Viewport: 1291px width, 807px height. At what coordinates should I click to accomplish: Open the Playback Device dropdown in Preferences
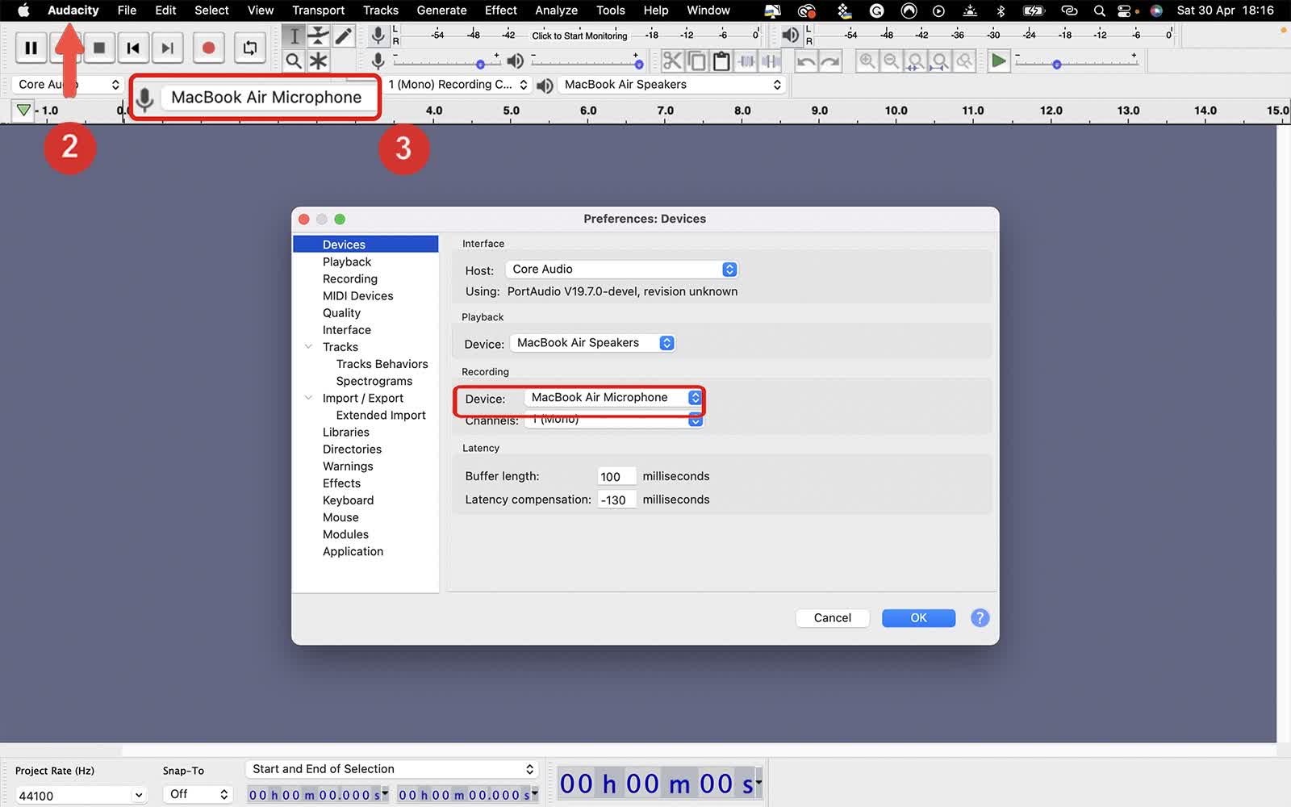click(x=592, y=343)
